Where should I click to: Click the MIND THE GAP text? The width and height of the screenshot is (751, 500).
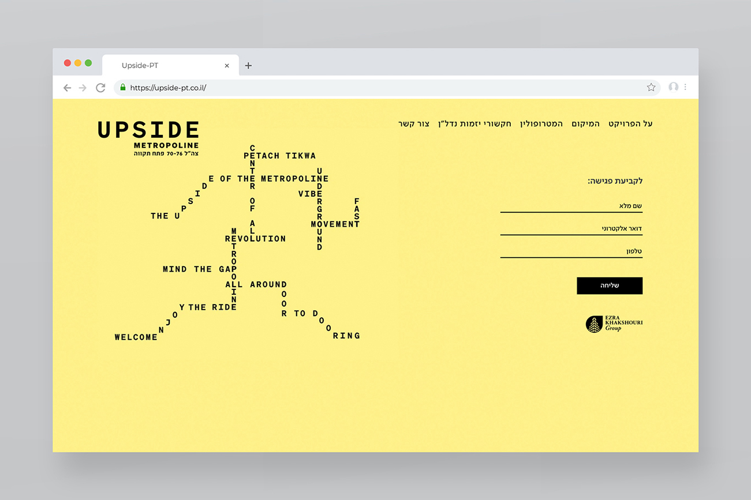[x=200, y=269]
